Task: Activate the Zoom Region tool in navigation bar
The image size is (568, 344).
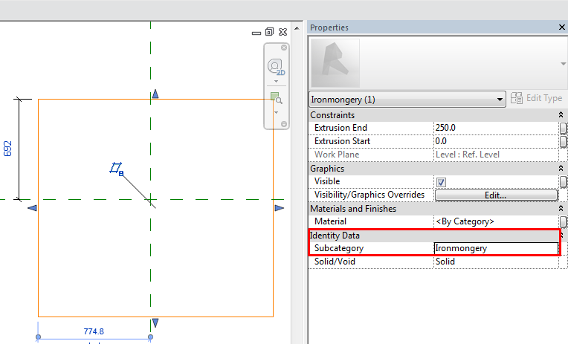Action: (x=277, y=98)
